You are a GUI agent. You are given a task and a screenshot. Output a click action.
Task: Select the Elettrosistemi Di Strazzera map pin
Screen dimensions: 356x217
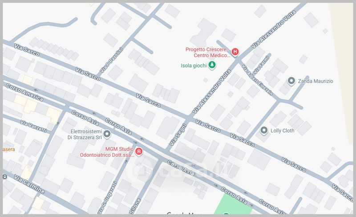pos(107,134)
